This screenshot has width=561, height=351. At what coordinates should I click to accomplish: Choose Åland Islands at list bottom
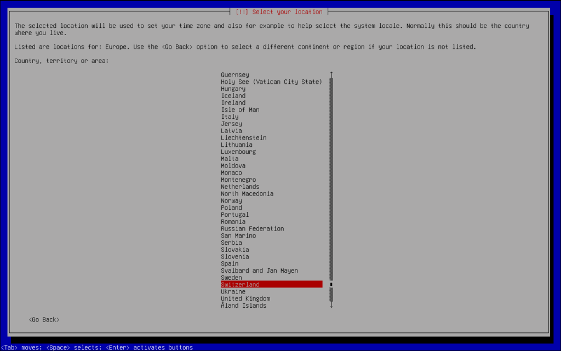[x=243, y=306]
